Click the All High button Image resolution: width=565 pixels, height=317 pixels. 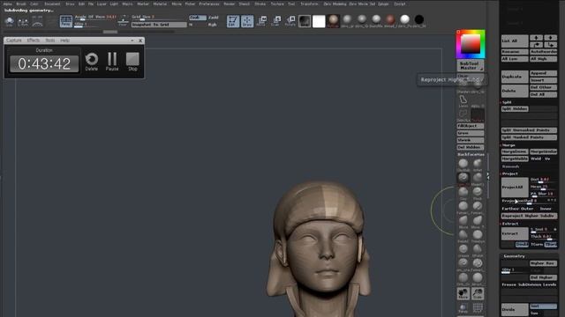click(543, 59)
